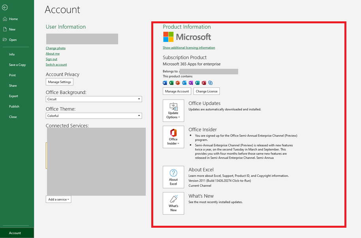The image size is (361, 238).
Task: Click the Manage Account button
Action: (177, 91)
